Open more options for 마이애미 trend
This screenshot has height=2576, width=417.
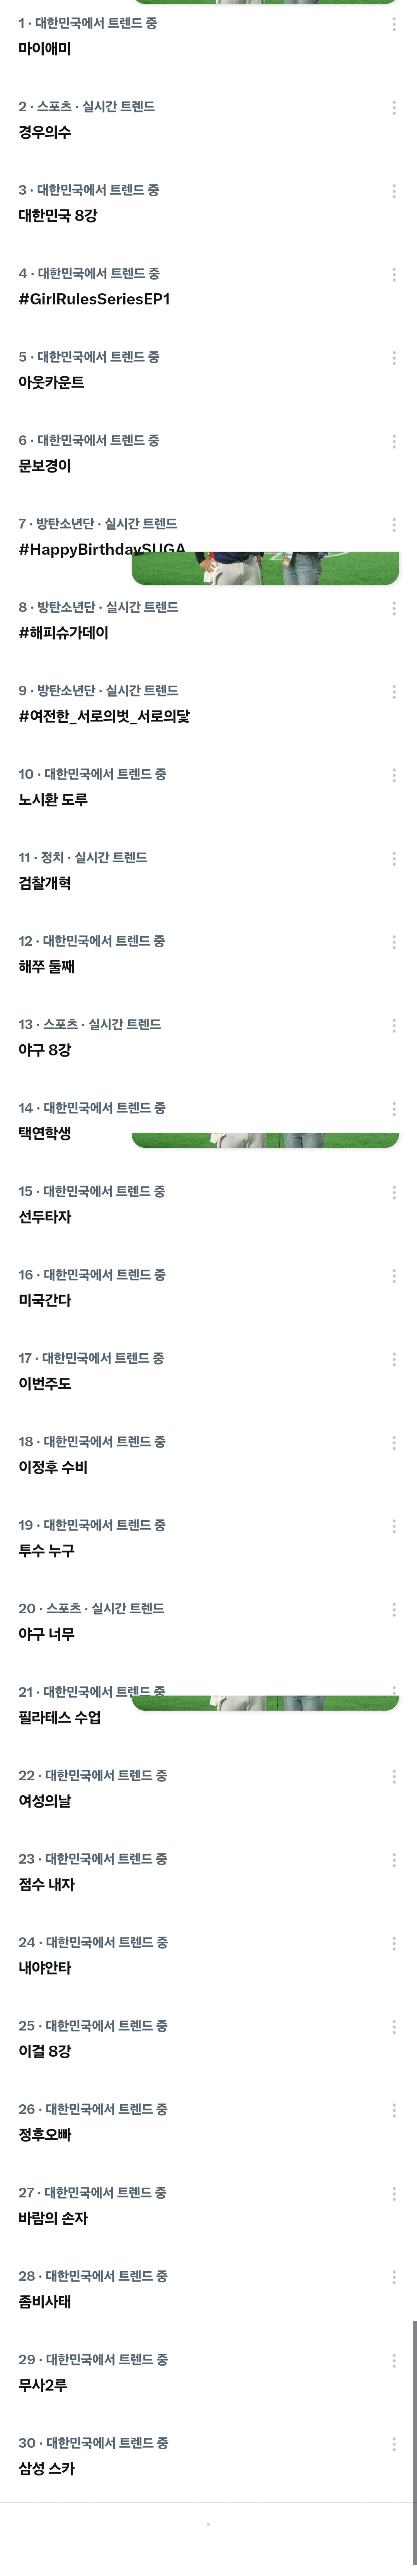point(394,24)
